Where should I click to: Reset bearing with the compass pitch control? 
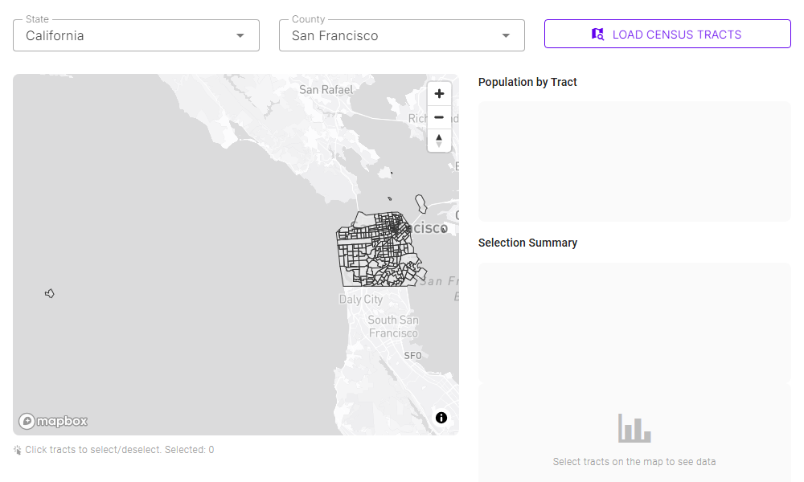(439, 141)
